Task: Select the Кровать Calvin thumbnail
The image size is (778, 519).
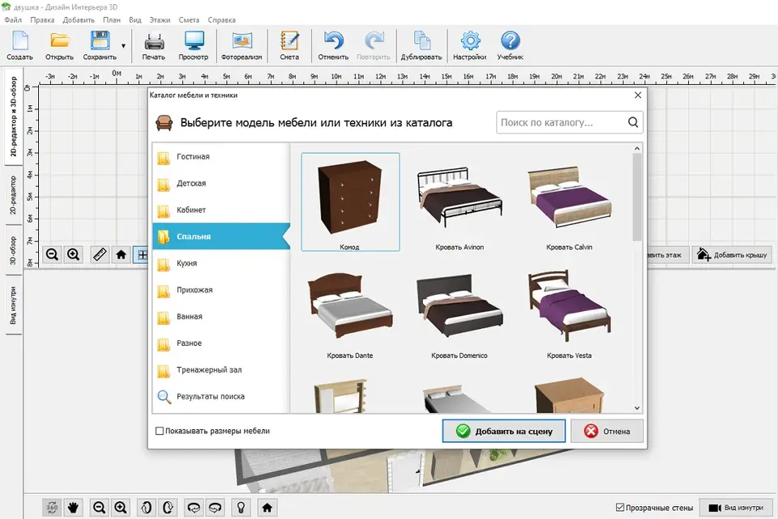Action: coord(569,202)
